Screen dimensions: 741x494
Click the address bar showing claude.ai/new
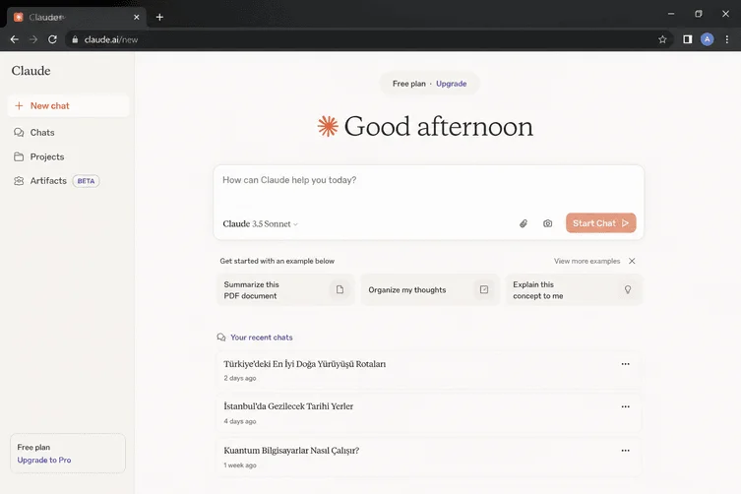pyautogui.click(x=369, y=39)
